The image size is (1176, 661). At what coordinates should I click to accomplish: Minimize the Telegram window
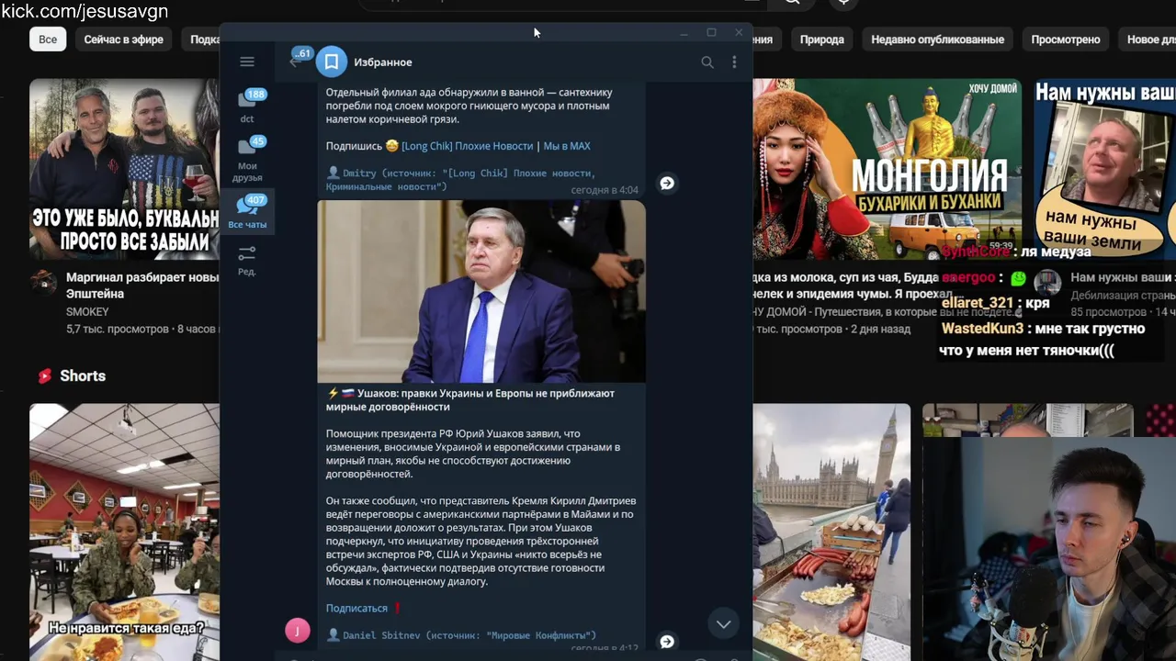684,32
